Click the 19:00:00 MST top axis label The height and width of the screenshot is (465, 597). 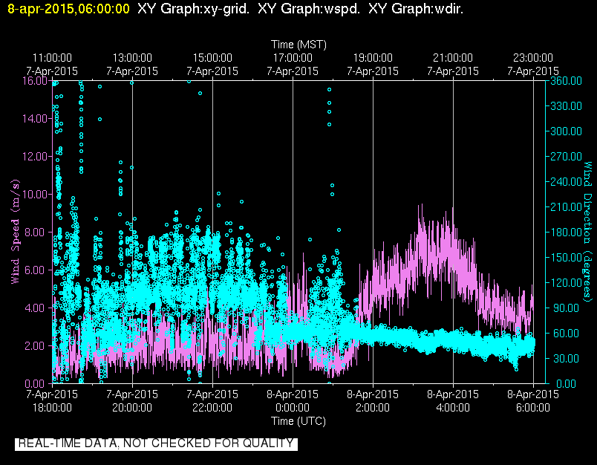click(x=373, y=57)
